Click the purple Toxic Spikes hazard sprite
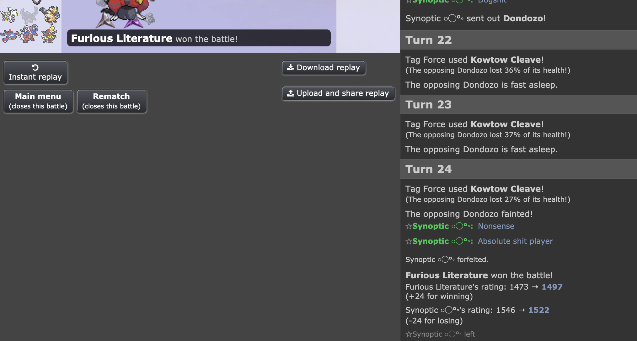The width and height of the screenshot is (637, 341). pos(134,23)
